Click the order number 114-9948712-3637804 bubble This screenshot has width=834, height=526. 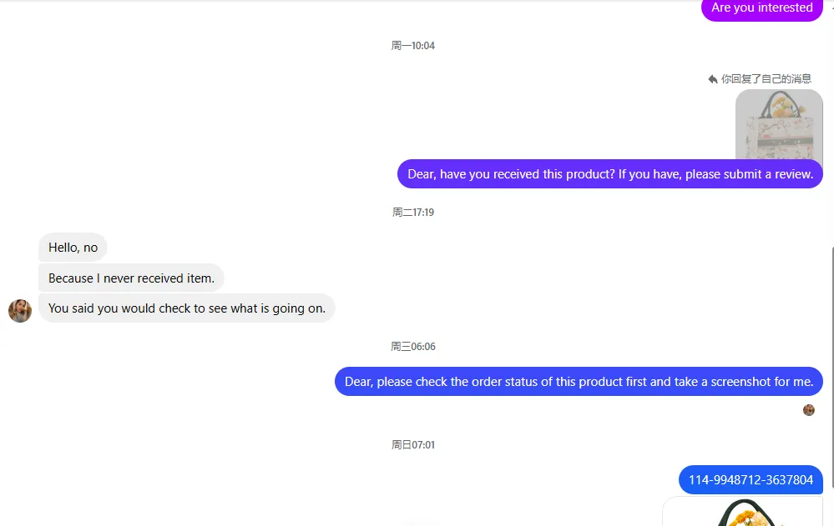[751, 480]
